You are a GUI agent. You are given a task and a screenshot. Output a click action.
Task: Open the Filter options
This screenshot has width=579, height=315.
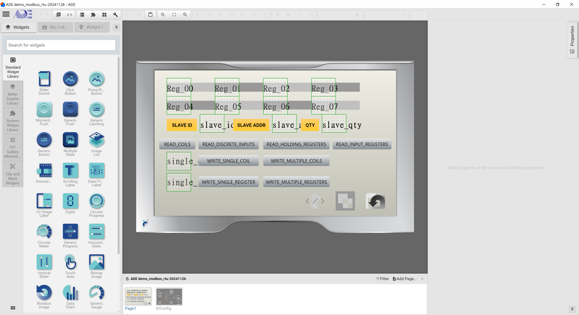pyautogui.click(x=382, y=279)
